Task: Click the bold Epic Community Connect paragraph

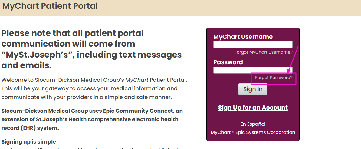Action: click(92, 120)
